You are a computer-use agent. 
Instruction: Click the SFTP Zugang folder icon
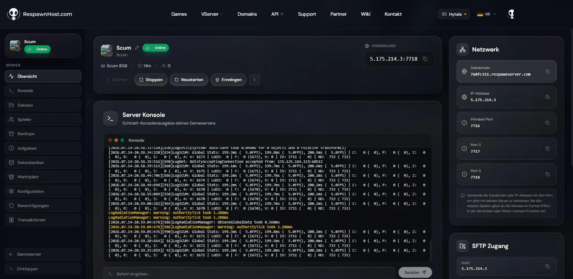coord(462,246)
